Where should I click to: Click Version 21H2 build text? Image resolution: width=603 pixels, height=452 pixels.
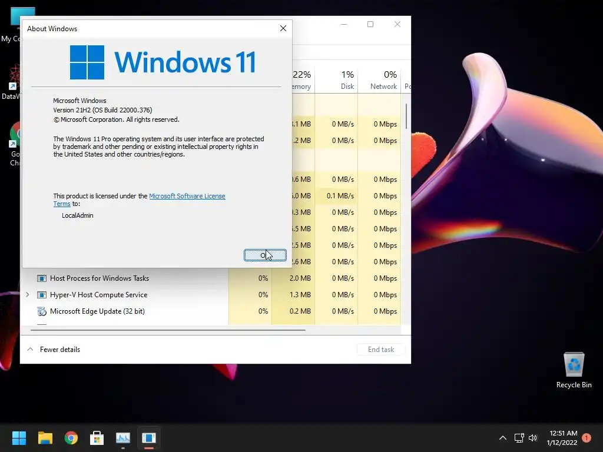102,110
